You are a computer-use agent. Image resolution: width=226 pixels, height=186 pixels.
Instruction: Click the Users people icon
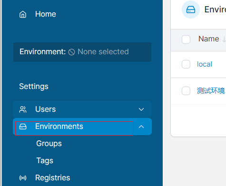23,109
